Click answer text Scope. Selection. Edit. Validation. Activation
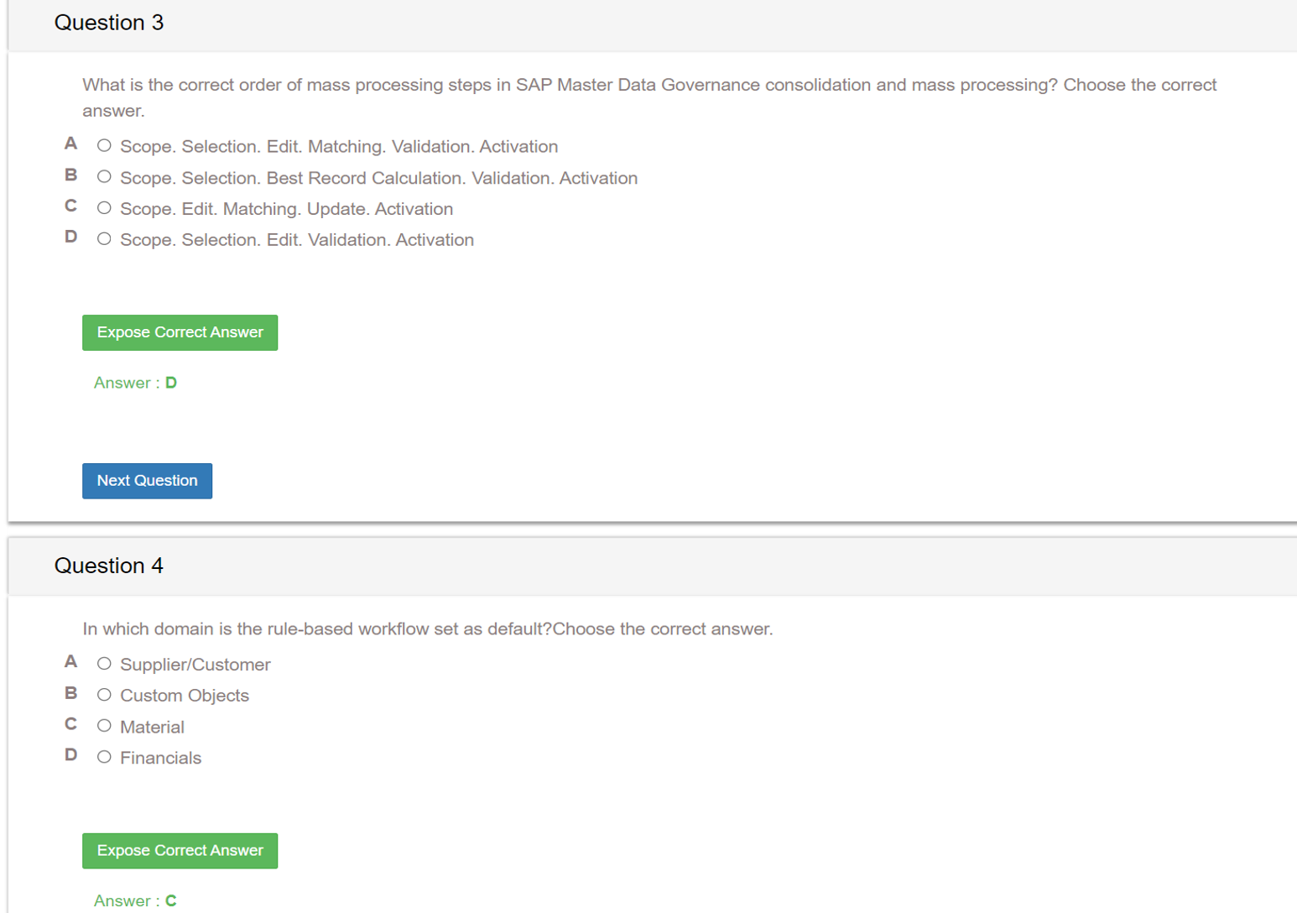 297,240
